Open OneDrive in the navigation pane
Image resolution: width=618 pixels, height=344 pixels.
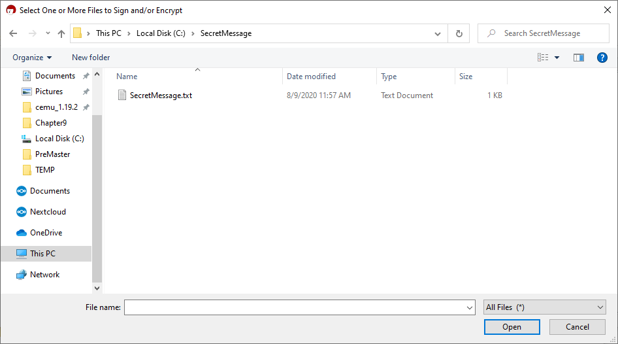click(46, 233)
